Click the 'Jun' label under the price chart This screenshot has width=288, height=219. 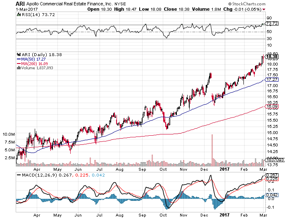(78, 170)
